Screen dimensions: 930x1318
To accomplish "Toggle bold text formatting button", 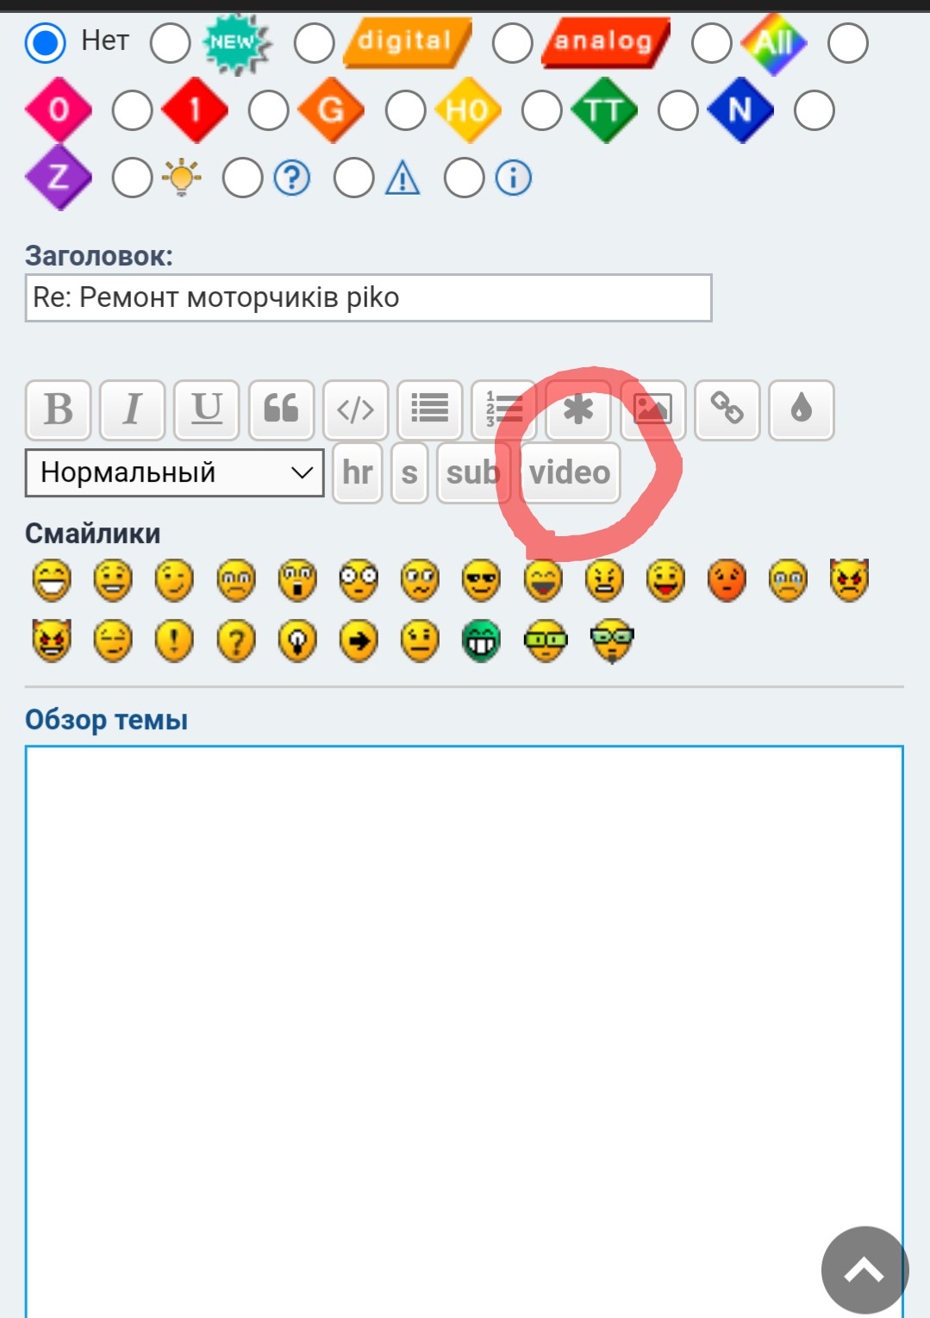I will click(x=58, y=409).
